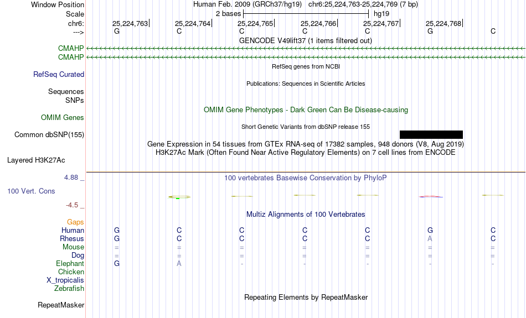Click Repeating Elements by RepeatMasker title
Image resolution: width=526 pixels, height=318 pixels.
(x=306, y=297)
